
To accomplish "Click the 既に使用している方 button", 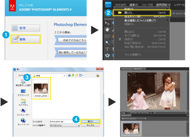I will pyautogui.click(x=72, y=52).
